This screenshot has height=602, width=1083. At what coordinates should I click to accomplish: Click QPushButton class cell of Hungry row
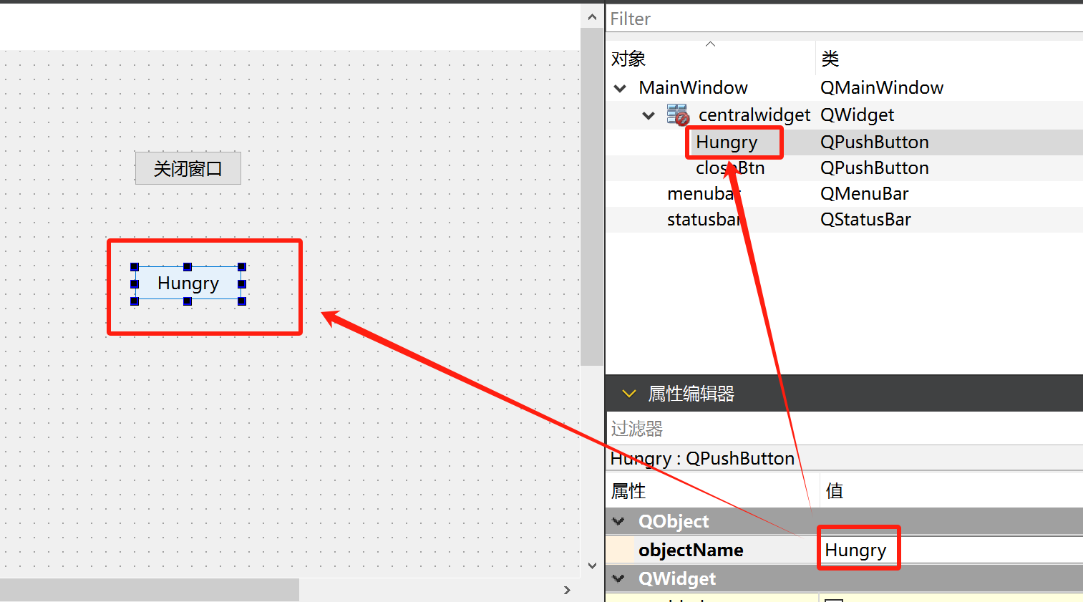pos(875,142)
